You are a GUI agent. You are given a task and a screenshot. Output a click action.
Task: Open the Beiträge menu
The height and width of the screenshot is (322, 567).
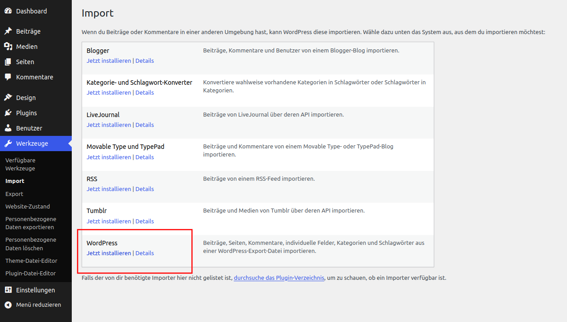(x=36, y=31)
